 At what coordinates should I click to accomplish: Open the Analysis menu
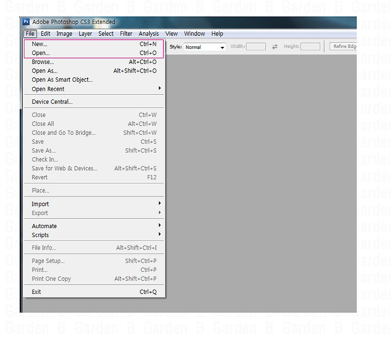(149, 34)
